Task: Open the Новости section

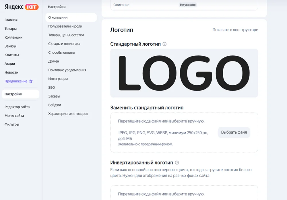Action: (x=11, y=73)
